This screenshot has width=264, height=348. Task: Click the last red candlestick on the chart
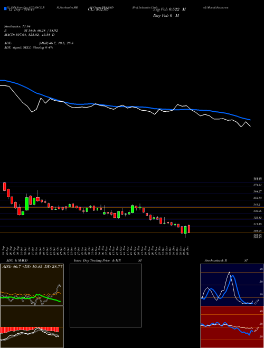click(x=189, y=229)
